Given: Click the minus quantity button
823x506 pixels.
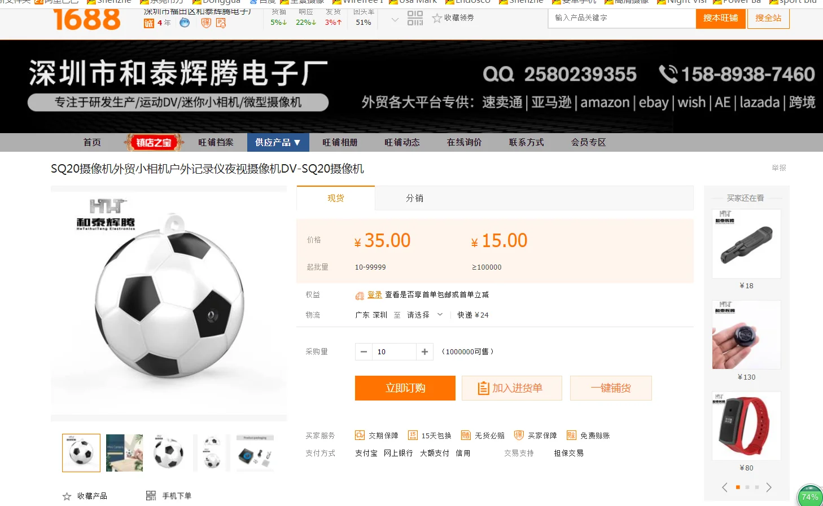Looking at the screenshot, I should [x=364, y=351].
